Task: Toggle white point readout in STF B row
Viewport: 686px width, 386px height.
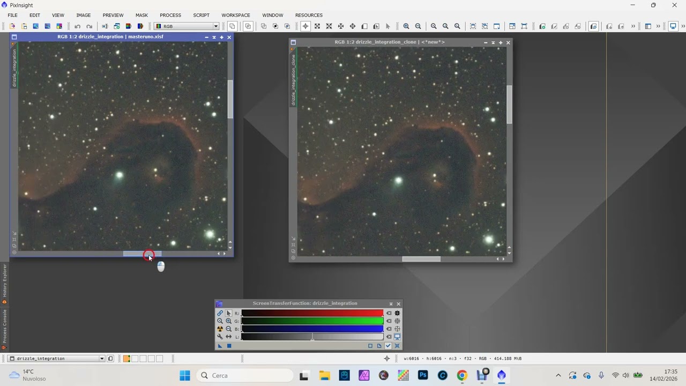Action: click(397, 329)
